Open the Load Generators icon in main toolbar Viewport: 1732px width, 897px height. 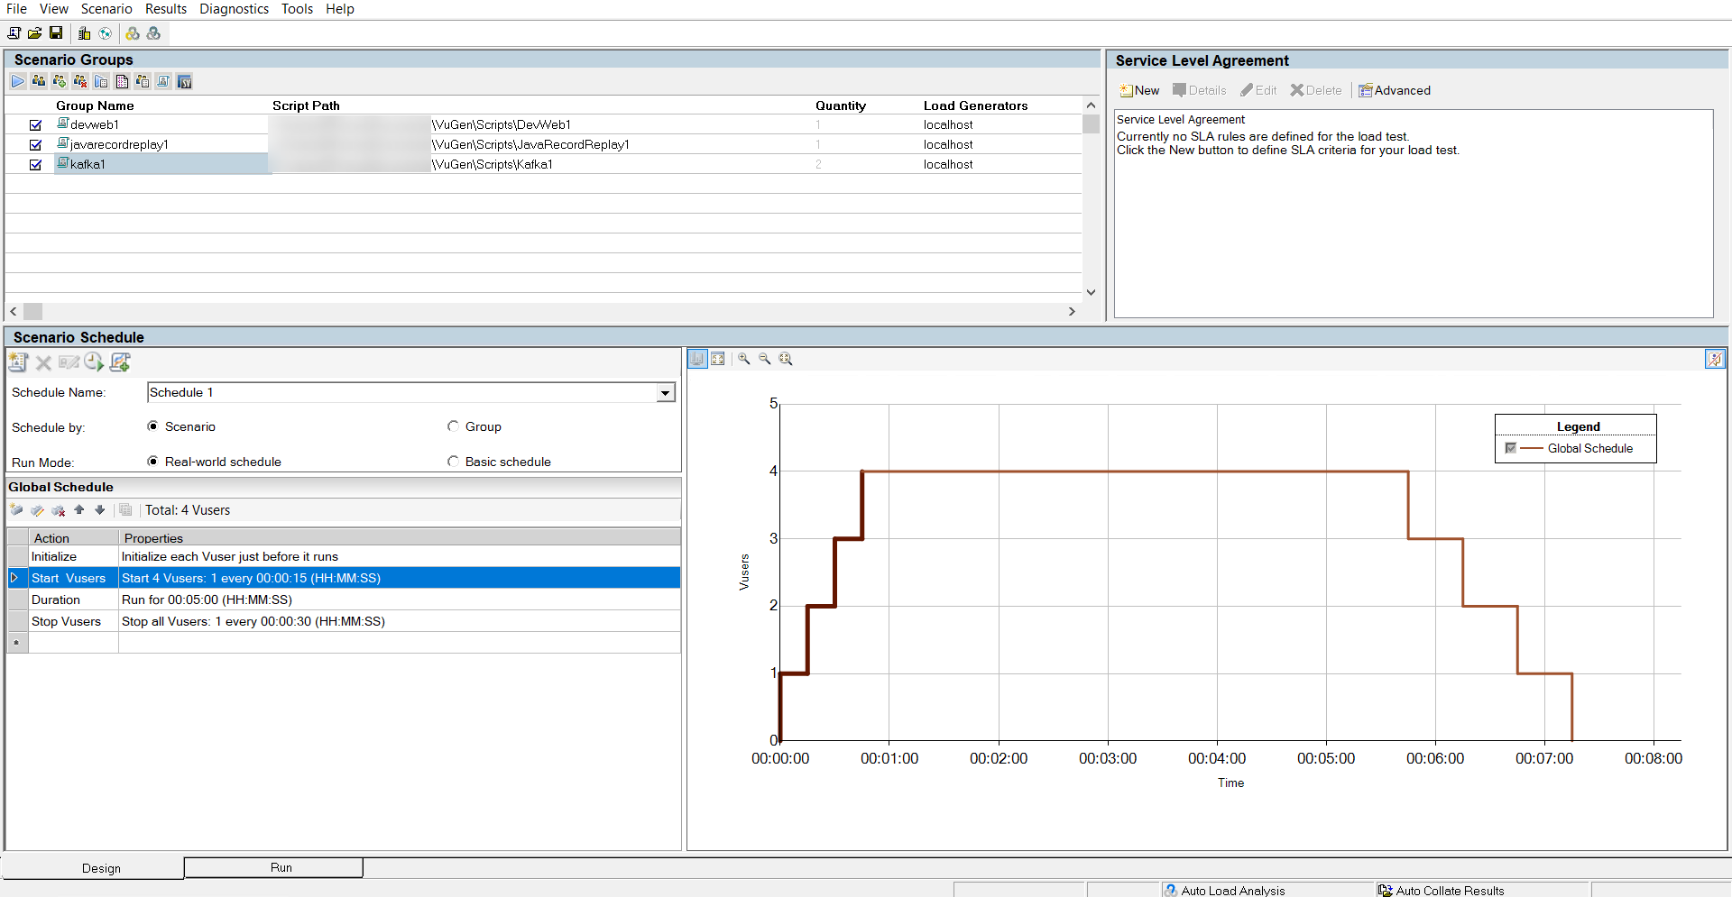point(84,33)
